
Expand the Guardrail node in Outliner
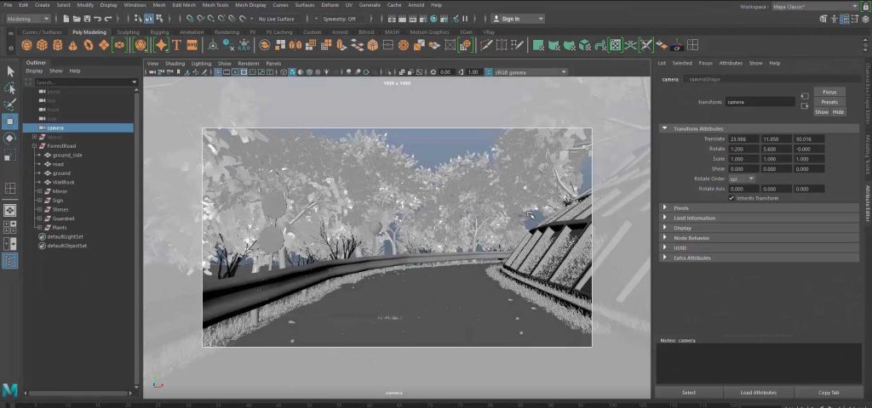(x=39, y=218)
